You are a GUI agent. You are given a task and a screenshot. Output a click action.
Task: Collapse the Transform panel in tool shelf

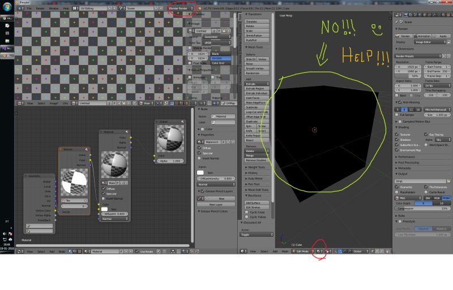pyautogui.click(x=254, y=14)
